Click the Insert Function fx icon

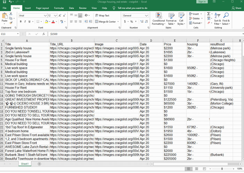(x=44, y=34)
